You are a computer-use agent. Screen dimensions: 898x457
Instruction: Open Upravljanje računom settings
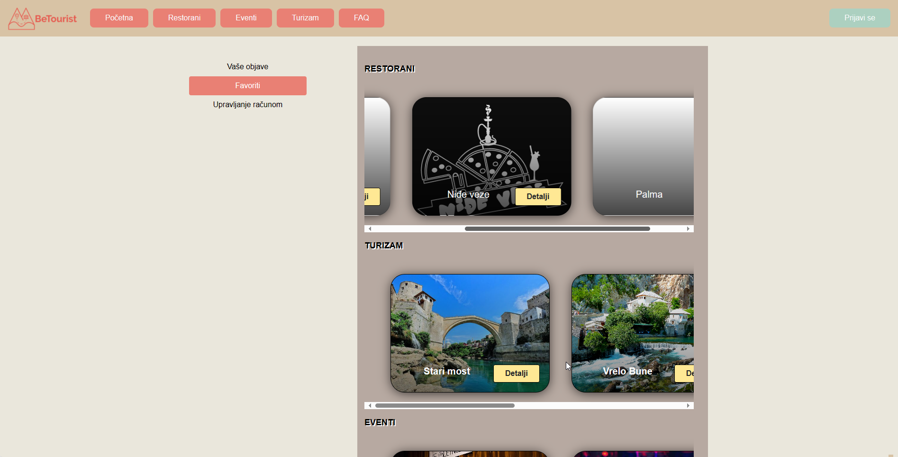pos(247,105)
